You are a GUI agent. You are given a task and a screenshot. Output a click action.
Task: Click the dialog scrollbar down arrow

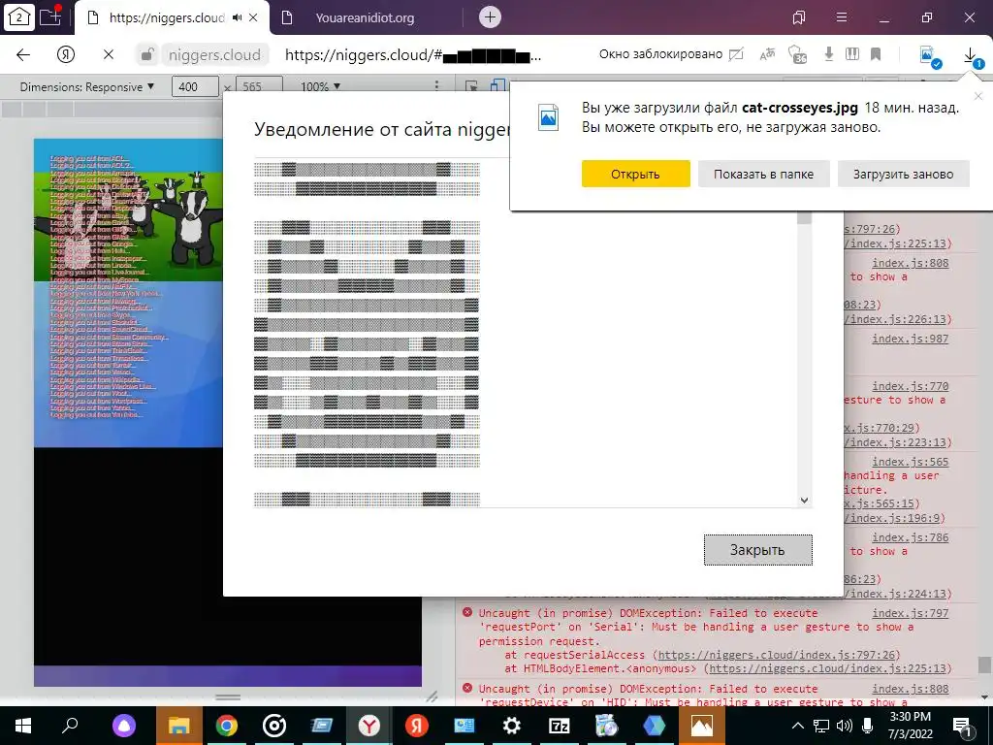[804, 500]
